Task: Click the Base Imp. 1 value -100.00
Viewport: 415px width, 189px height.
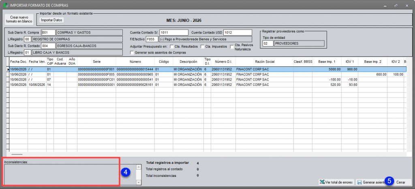Action: [x=327, y=79]
